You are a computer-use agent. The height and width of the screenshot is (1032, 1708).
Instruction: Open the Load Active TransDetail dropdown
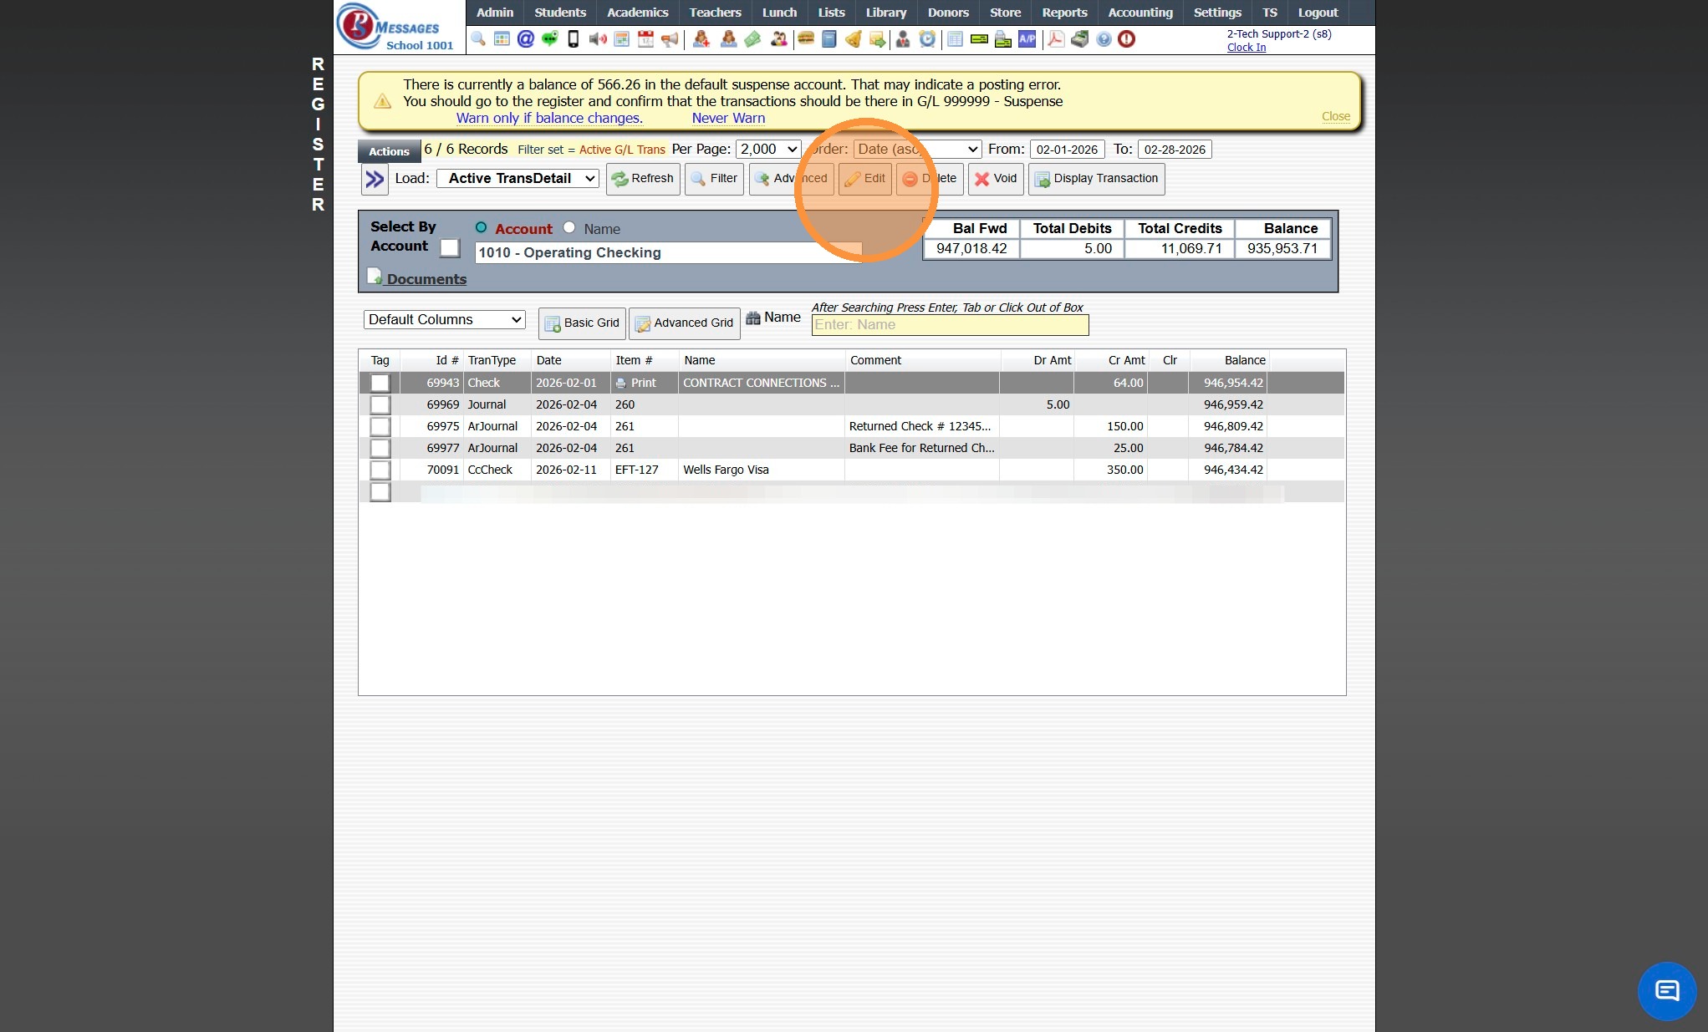(517, 178)
